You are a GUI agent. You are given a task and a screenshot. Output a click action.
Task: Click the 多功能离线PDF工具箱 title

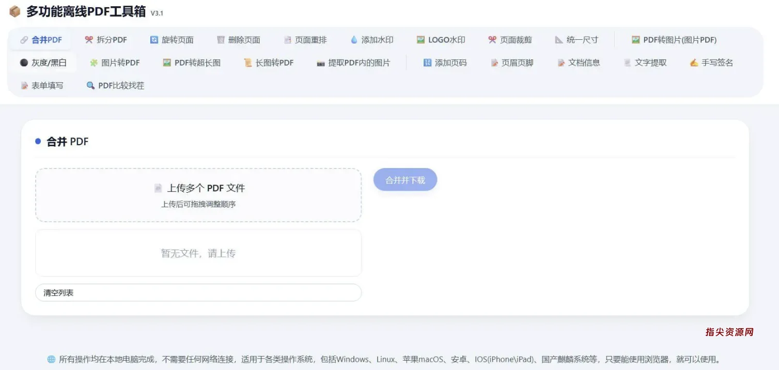pyautogui.click(x=86, y=11)
